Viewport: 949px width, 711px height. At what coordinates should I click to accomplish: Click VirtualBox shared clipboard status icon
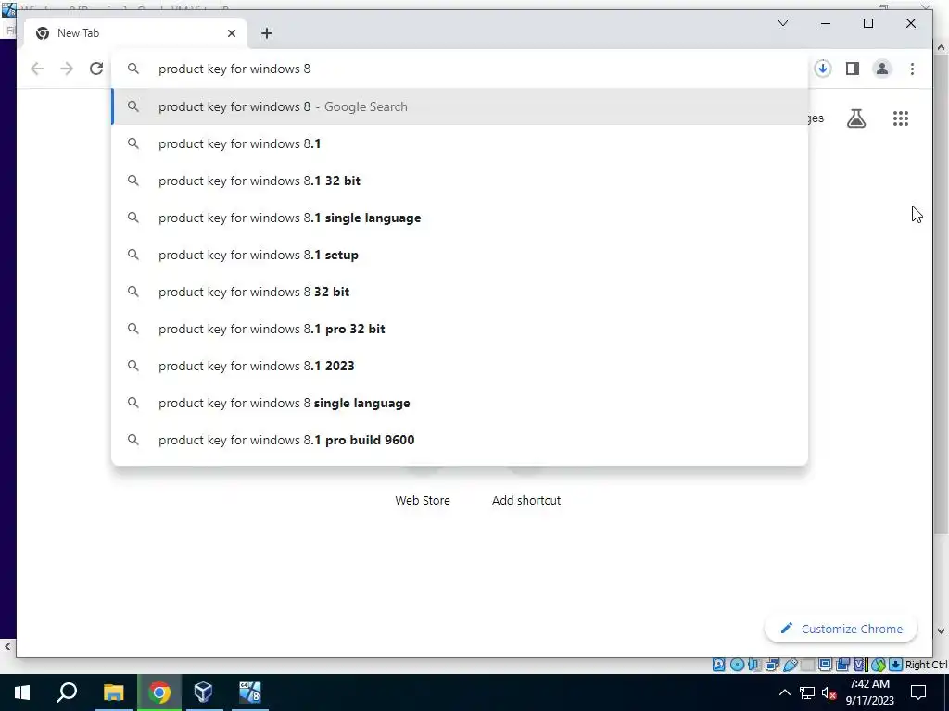click(842, 665)
